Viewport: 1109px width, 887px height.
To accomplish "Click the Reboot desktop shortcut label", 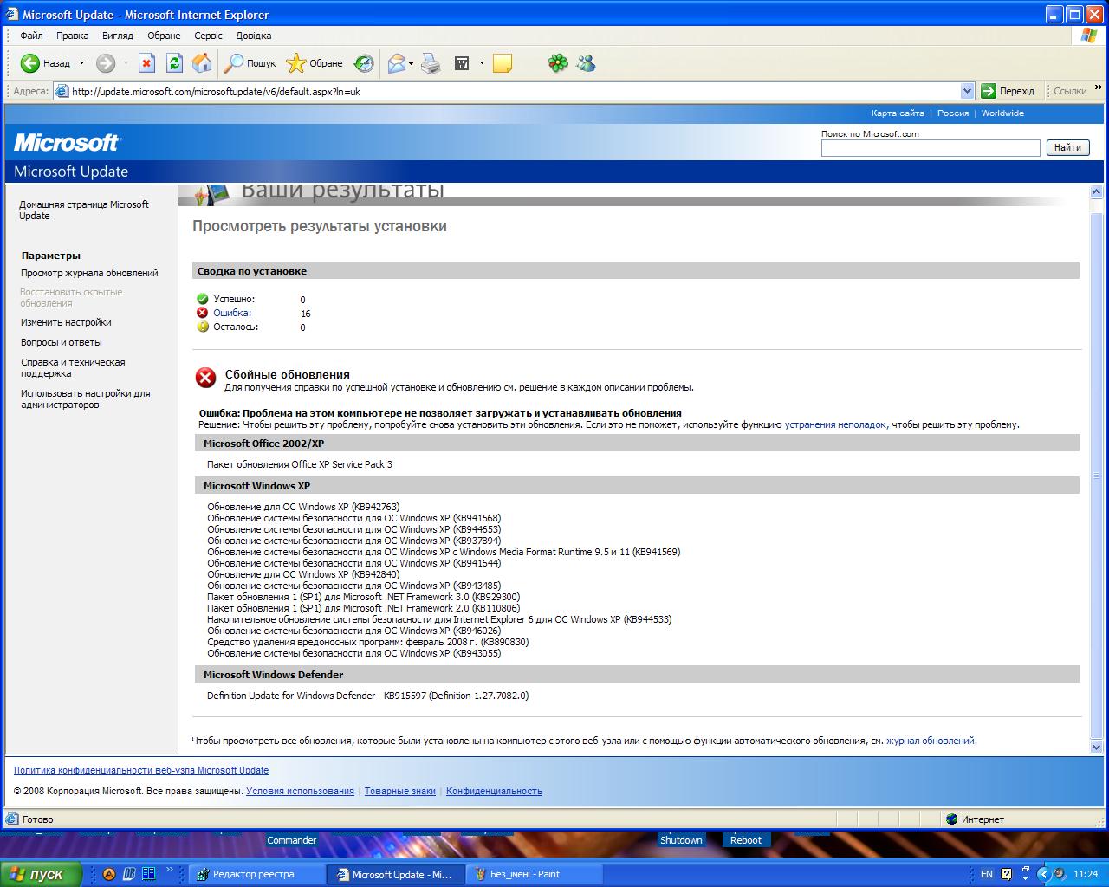I will pos(746,840).
